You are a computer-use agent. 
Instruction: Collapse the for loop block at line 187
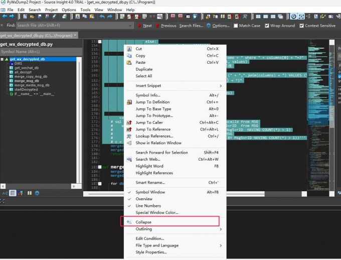tap(100, 184)
